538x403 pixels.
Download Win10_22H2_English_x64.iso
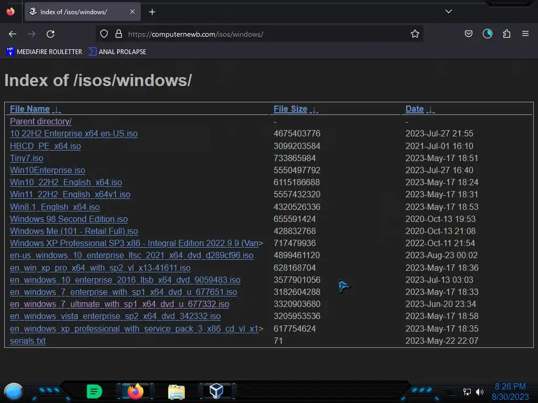click(x=66, y=182)
